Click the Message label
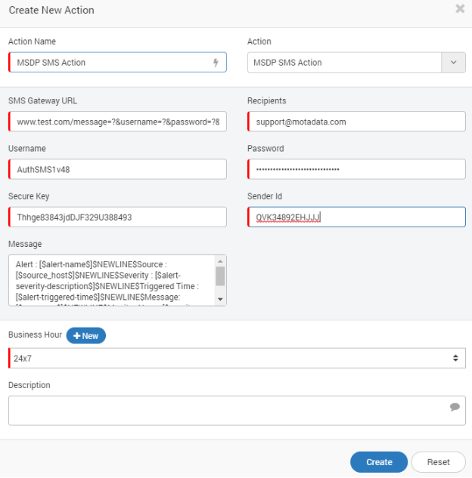This screenshot has width=472, height=478. click(x=25, y=244)
